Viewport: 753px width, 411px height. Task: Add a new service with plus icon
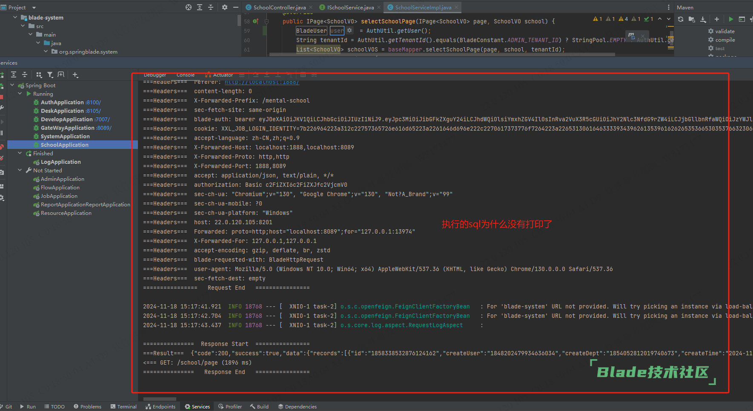coord(75,74)
